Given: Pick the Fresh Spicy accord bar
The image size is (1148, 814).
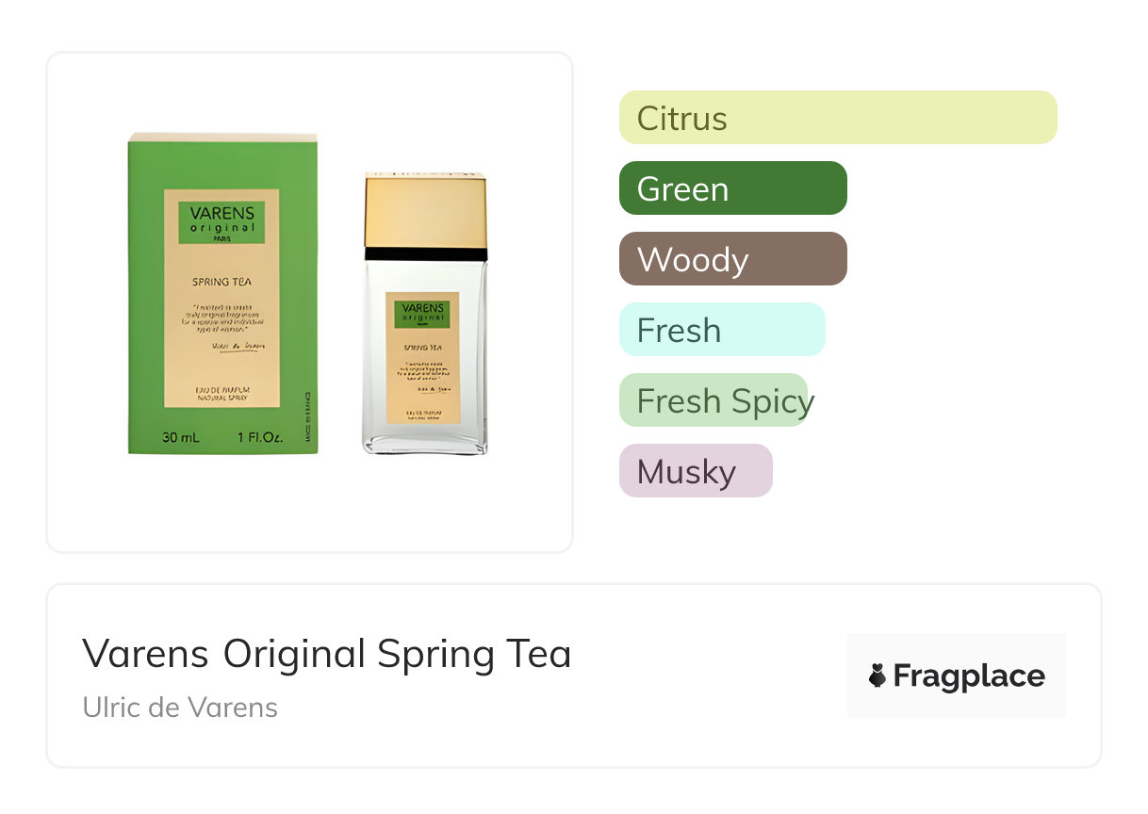Looking at the screenshot, I should click(713, 400).
